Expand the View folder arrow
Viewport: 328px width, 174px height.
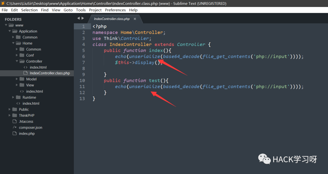[17, 85]
